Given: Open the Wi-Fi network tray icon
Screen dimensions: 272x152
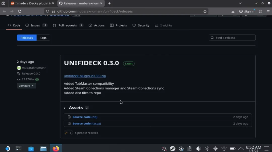Looking at the screenshot, I should (x=224, y=149).
